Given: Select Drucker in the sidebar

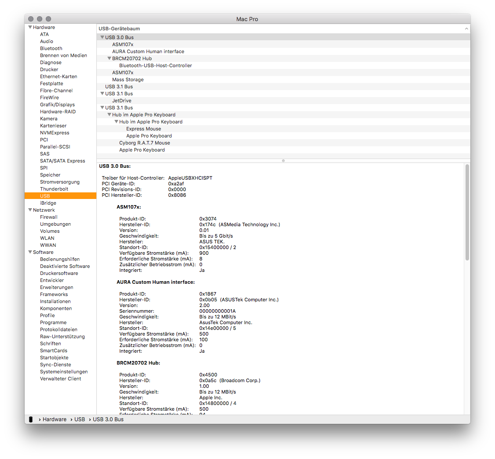Looking at the screenshot, I should click(x=49, y=69).
